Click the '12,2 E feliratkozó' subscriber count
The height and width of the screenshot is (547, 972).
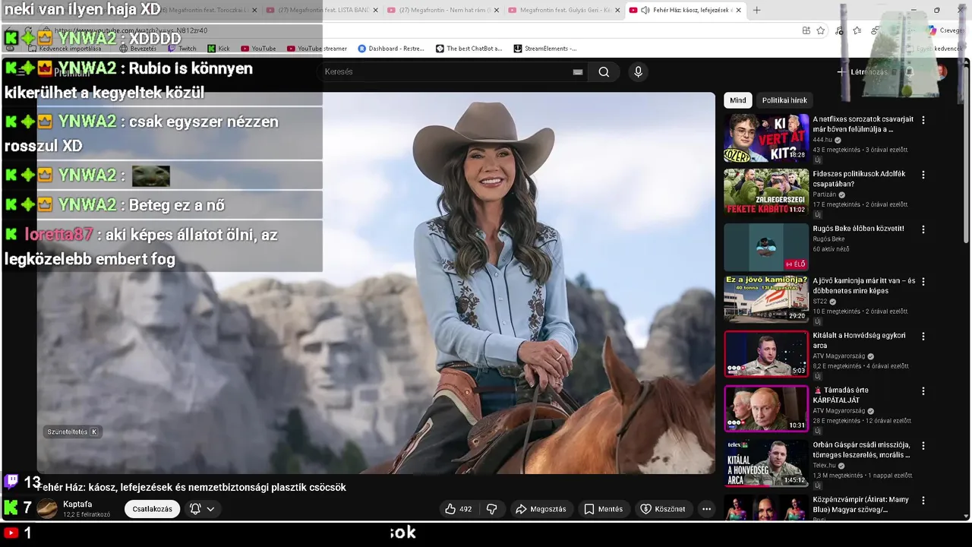pyautogui.click(x=87, y=515)
